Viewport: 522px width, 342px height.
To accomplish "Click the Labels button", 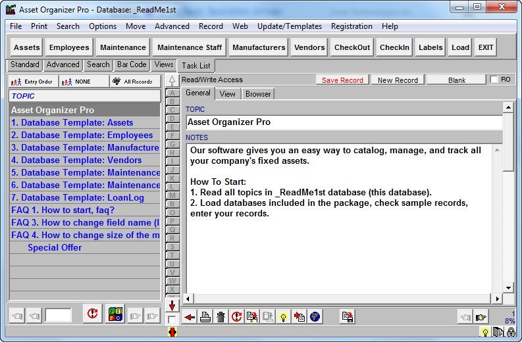I will coord(431,47).
